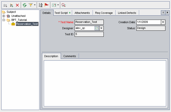Select Reservation_Test in the tree
The image size is (171, 112).
27,24
